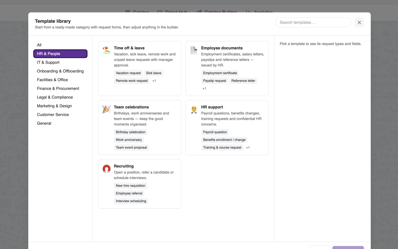Open the Finance & Procurement category
The height and width of the screenshot is (249, 398).
coord(60,89)
